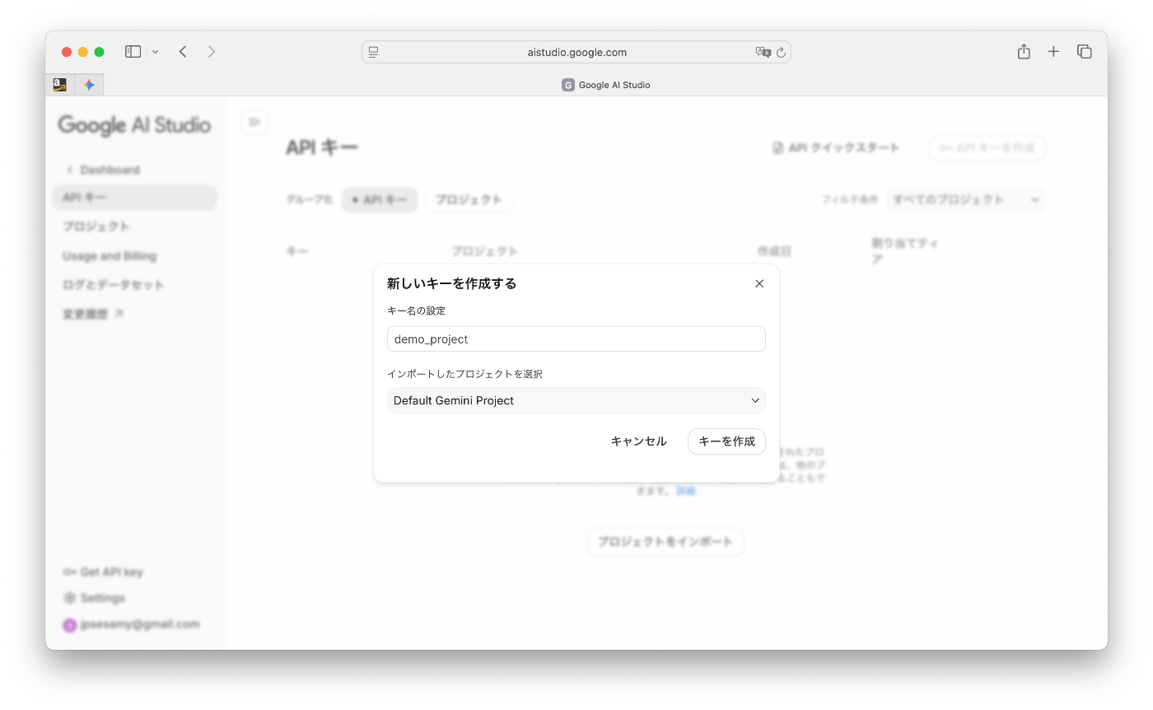This screenshot has height=710, width=1153.
Task: Click the キー名の設定 label
Action: tap(416, 311)
